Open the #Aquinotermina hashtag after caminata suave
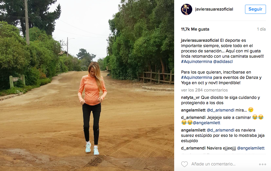271x171 pixels. (197, 62)
